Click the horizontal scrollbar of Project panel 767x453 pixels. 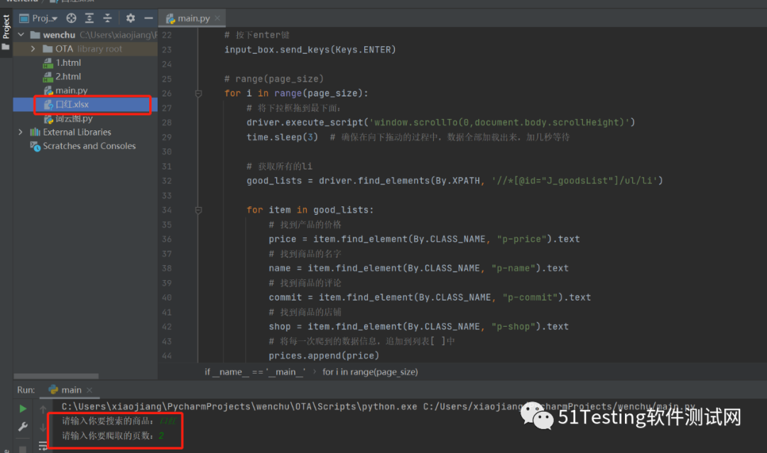tap(56, 376)
